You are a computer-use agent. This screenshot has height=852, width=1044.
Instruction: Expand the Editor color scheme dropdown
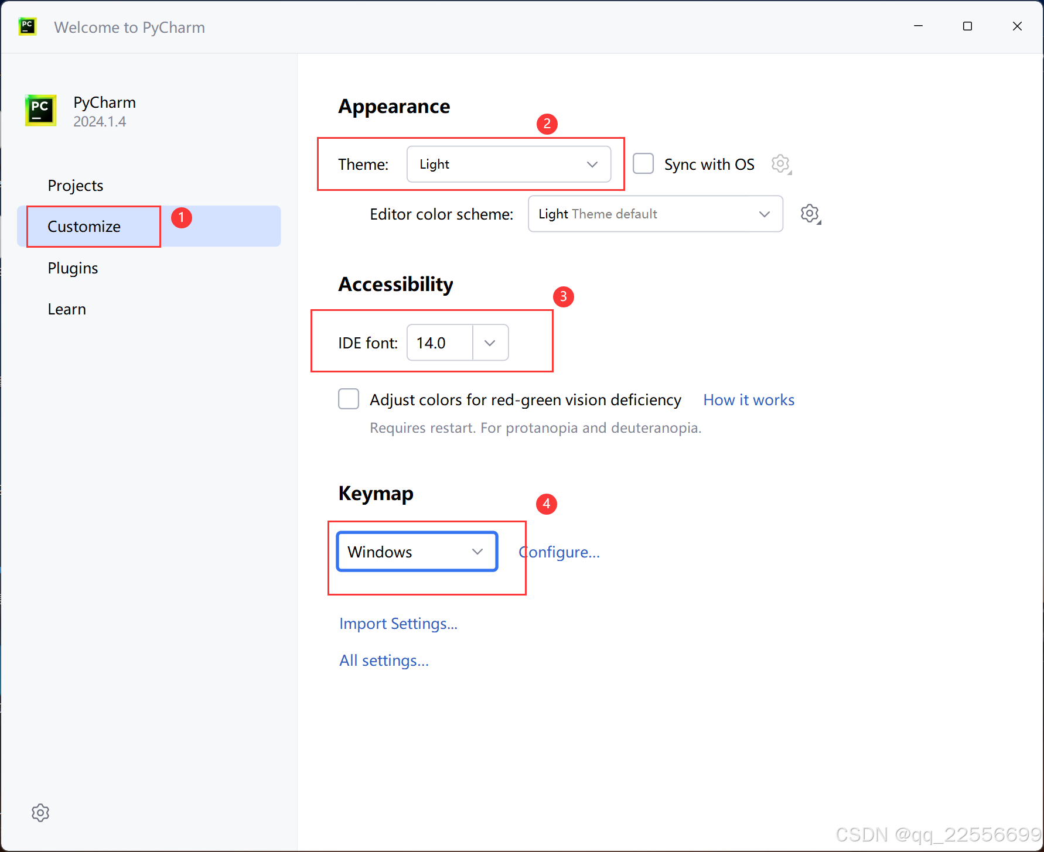656,214
